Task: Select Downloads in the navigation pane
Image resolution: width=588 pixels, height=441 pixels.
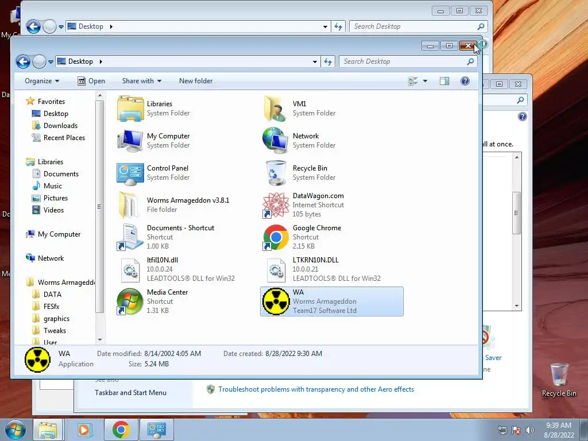Action: (55, 126)
